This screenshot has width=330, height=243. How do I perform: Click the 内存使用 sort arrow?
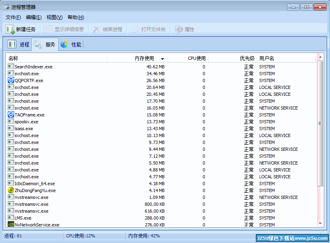[162, 59]
